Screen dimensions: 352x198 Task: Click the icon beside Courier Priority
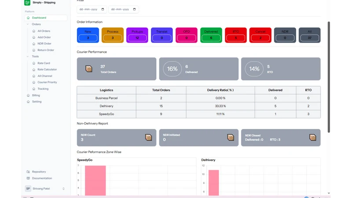(34, 82)
